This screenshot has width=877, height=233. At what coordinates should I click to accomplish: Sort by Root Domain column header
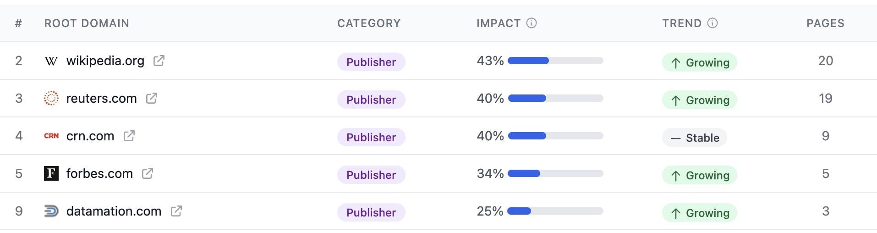tap(87, 23)
